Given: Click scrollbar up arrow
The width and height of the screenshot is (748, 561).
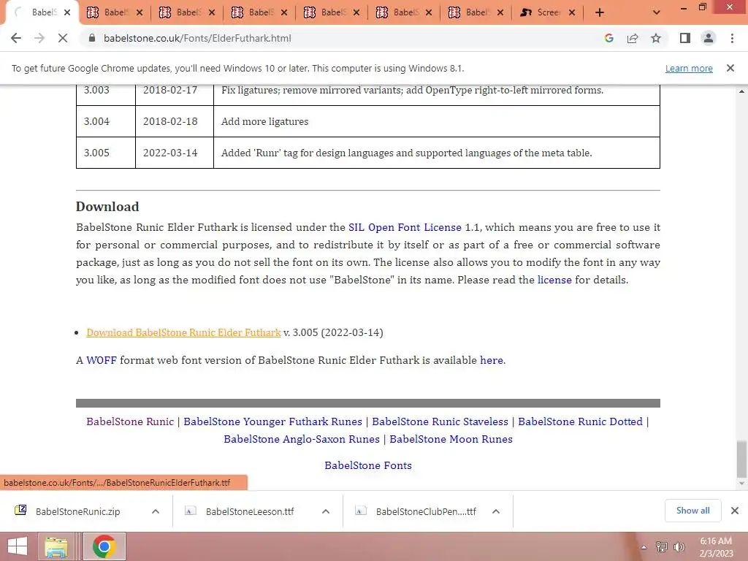Looking at the screenshot, I should pyautogui.click(x=741, y=91).
